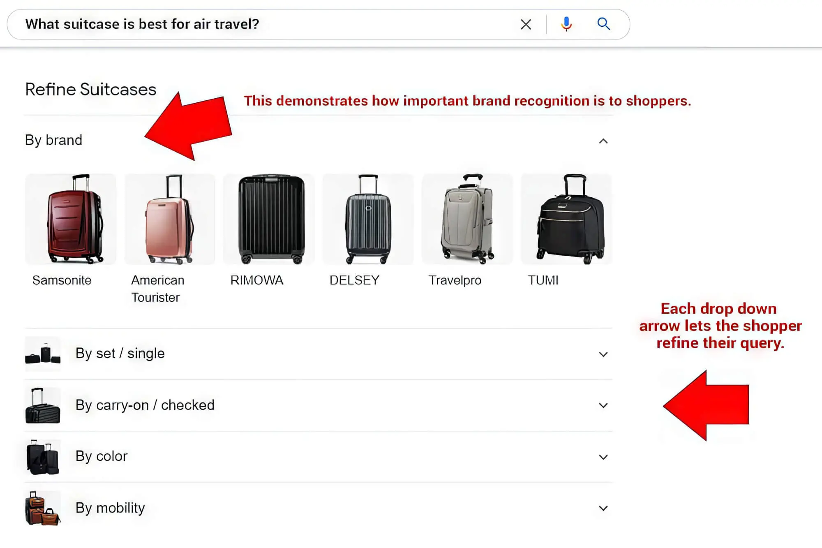Start voice search with microphone icon
This screenshot has width=822, height=548.
click(566, 24)
